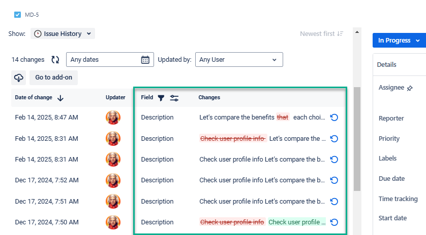Image resolution: width=426 pixels, height=235 pixels.
Task: Click the refresh changes icon
Action: 55,60
